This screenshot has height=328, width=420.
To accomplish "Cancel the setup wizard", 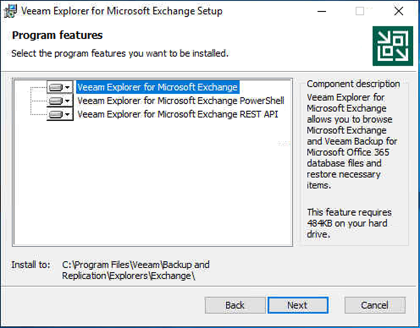I will click(375, 305).
